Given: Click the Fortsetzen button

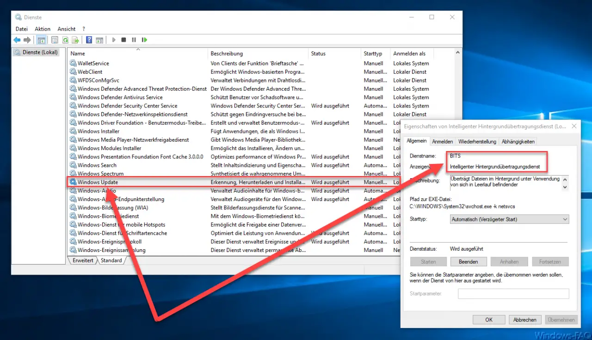Looking at the screenshot, I should point(550,262).
